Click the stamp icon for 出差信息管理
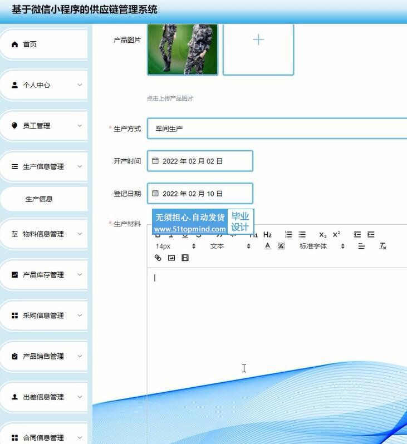The height and width of the screenshot is (444, 407). [x=14, y=397]
